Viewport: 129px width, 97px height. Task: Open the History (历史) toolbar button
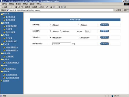(x=41, y=7)
